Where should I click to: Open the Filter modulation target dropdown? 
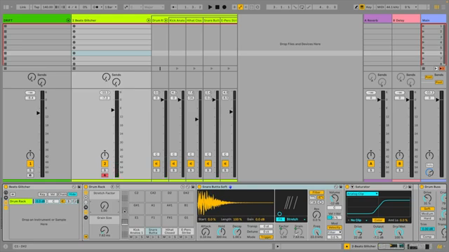pos(334,232)
